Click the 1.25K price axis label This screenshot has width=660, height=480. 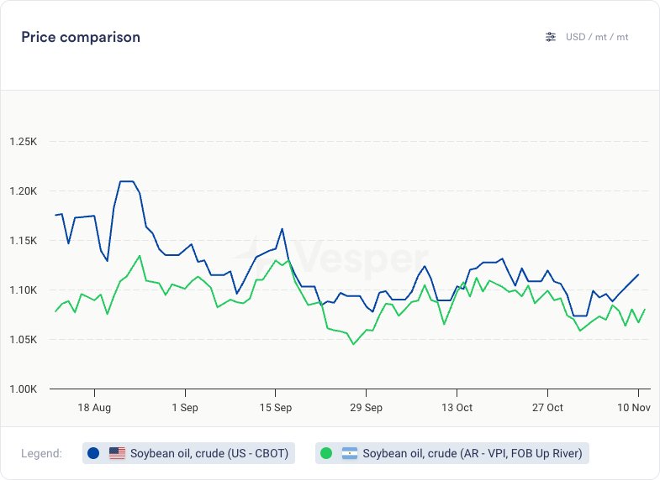click(x=23, y=142)
